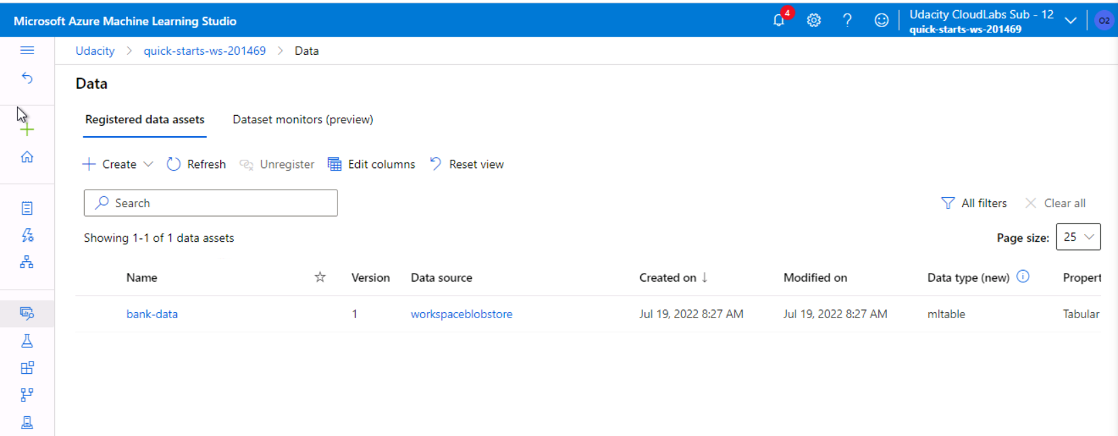Click the Data source column header
This screenshot has width=1118, height=436.
pos(441,278)
